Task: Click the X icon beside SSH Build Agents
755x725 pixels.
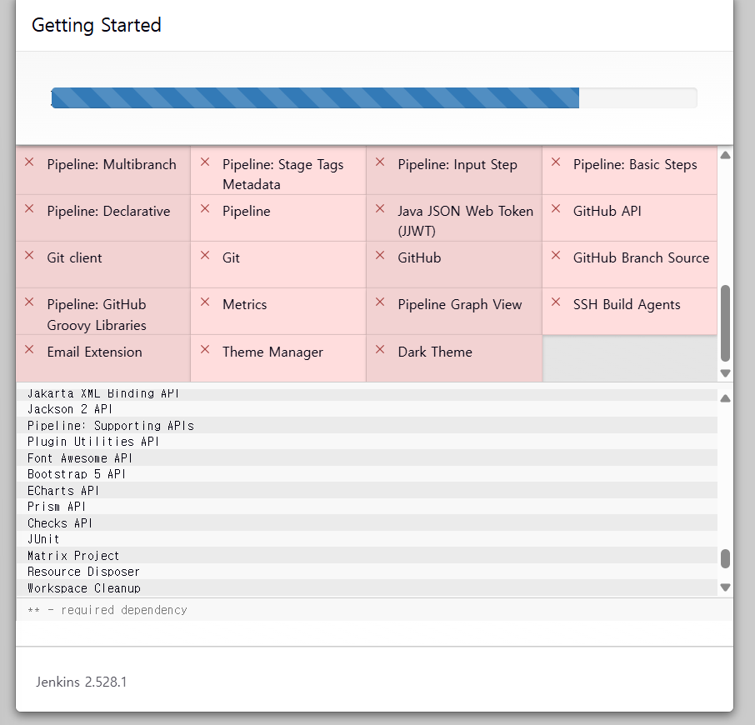Action: pyautogui.click(x=556, y=302)
